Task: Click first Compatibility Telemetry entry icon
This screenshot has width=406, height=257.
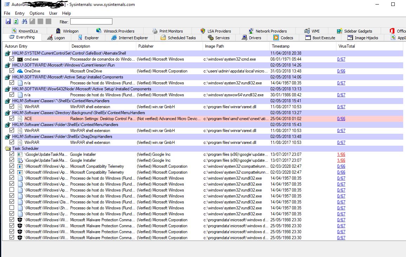Action: point(20,166)
